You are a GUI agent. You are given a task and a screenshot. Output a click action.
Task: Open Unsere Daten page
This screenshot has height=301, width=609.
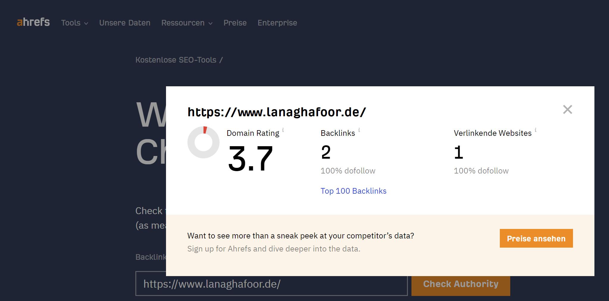coord(125,23)
